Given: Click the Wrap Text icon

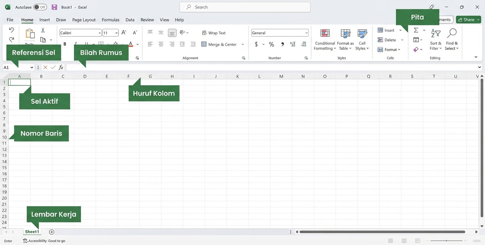Looking at the screenshot, I should click(204, 33).
